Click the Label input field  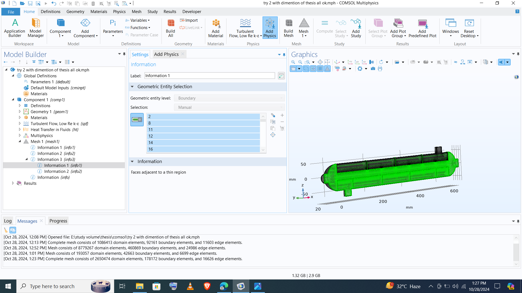(209, 76)
